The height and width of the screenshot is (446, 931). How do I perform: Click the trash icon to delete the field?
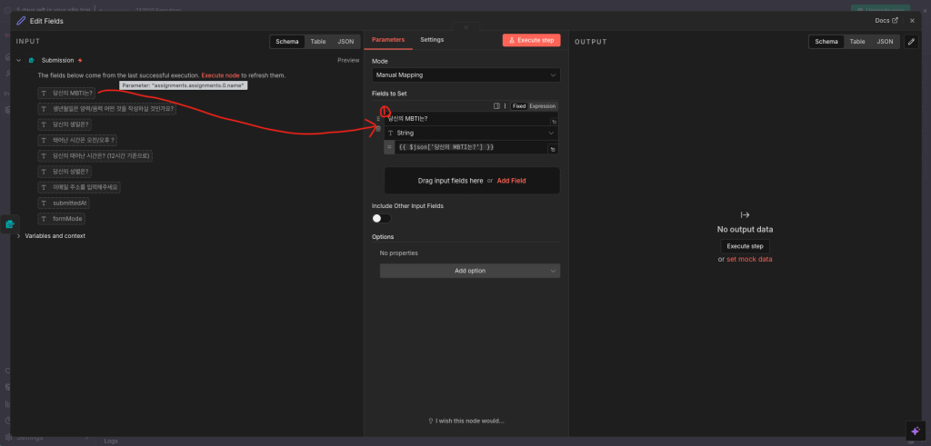[x=378, y=130]
